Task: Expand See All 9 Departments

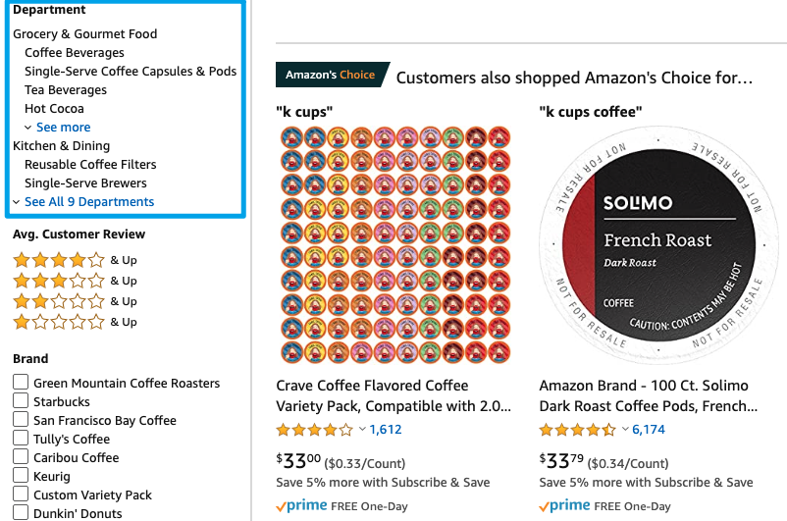Action: tap(89, 201)
